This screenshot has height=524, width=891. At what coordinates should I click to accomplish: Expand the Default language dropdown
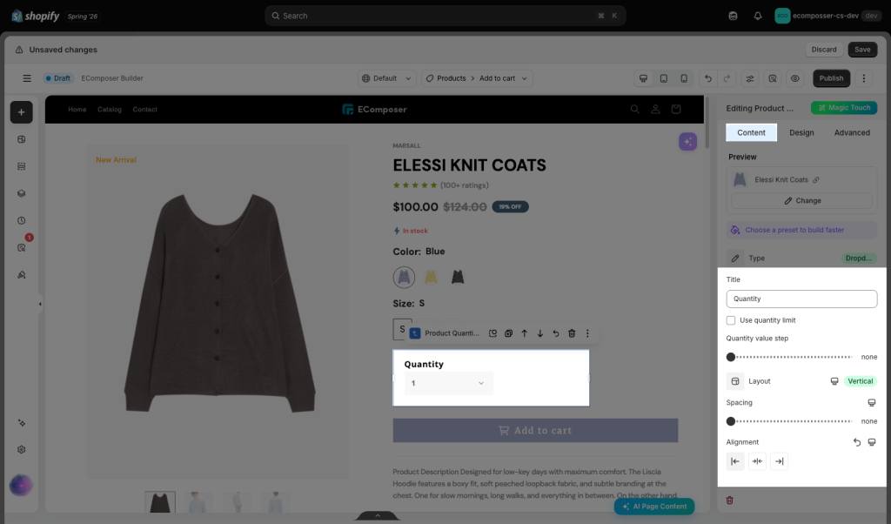click(386, 78)
